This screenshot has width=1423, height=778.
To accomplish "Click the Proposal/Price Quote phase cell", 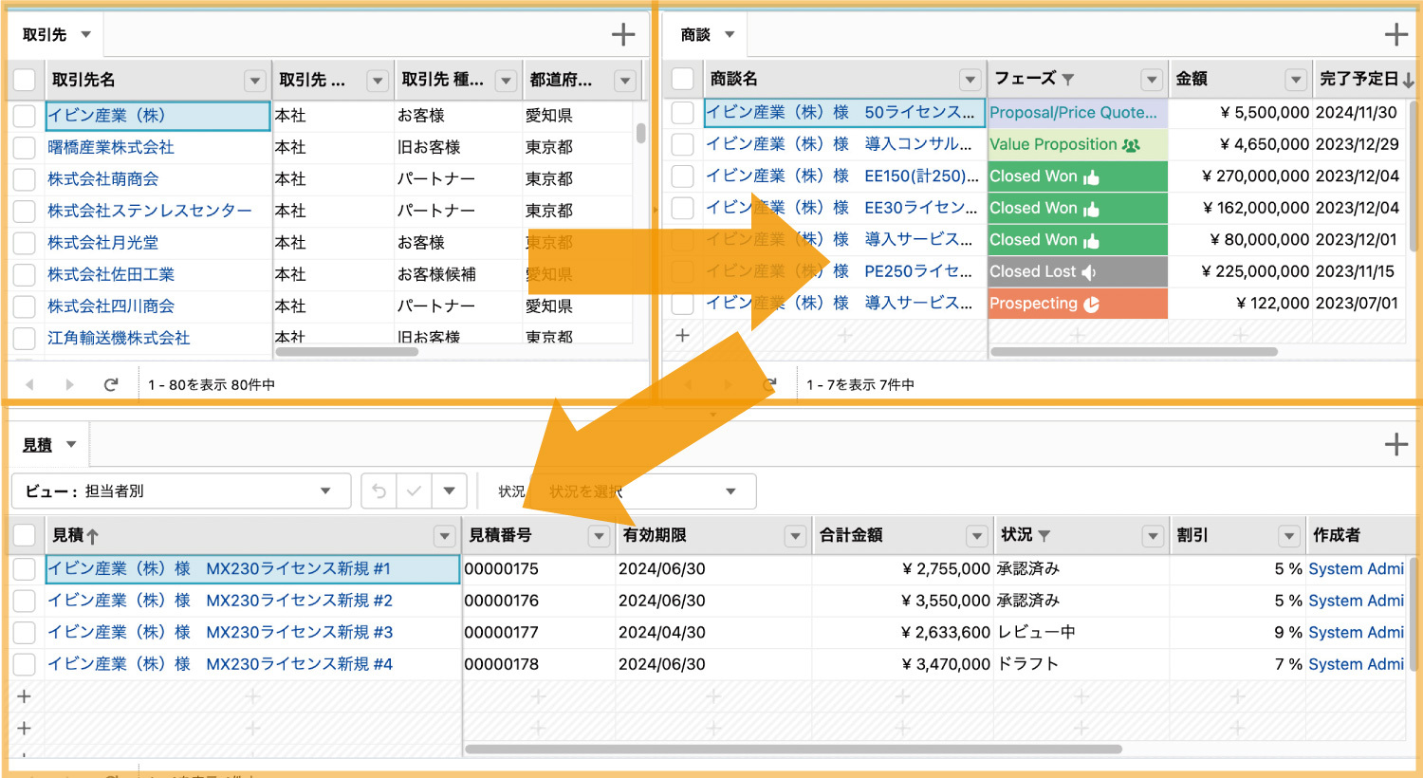I will [1078, 113].
